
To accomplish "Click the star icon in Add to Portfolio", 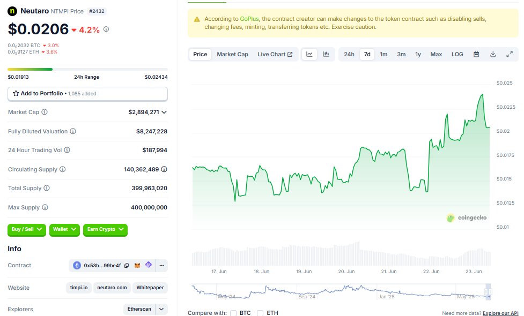I will pos(16,93).
